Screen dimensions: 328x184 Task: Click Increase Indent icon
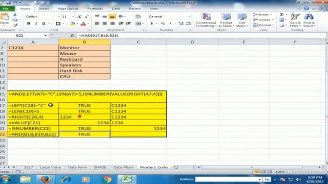pos(128,24)
